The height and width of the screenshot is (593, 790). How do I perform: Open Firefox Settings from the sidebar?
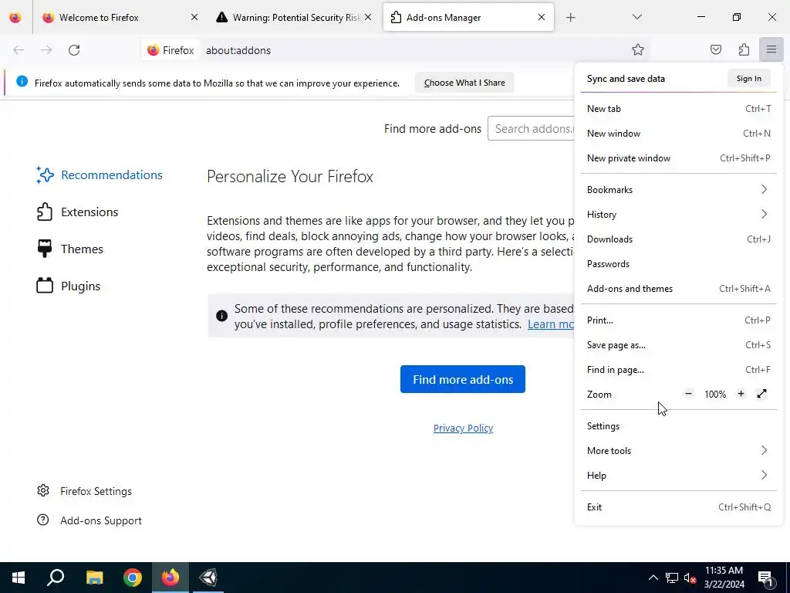click(x=84, y=491)
